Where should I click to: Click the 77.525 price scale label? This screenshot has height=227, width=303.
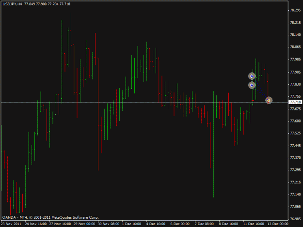(295, 133)
